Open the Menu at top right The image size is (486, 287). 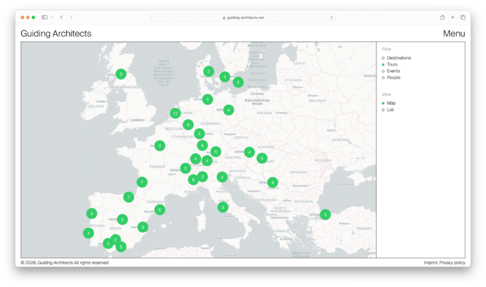[x=454, y=34]
